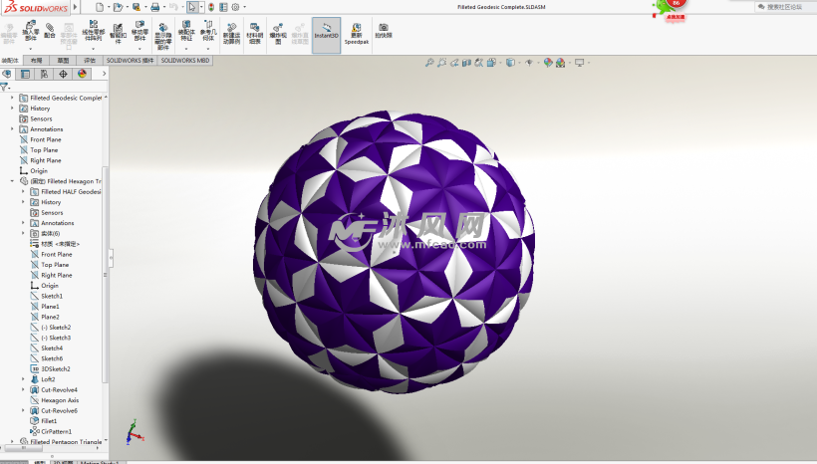Switch to the Assembly (装配体) tab
The width and height of the screenshot is (817, 464).
pyautogui.click(x=10, y=61)
